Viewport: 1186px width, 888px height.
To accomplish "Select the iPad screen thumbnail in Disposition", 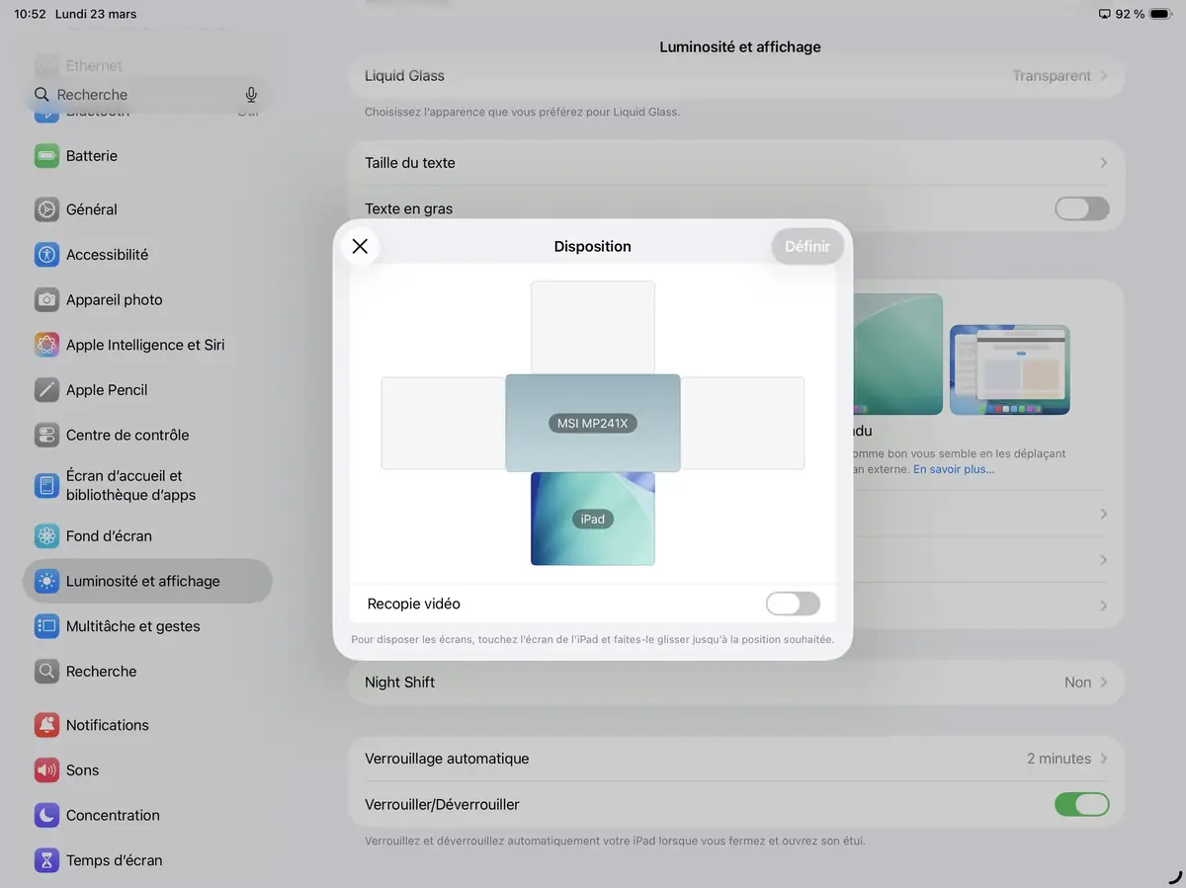I will tap(592, 519).
